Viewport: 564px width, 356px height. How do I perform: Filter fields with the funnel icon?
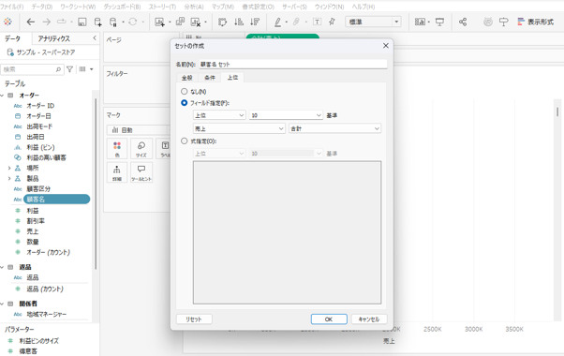(69, 69)
